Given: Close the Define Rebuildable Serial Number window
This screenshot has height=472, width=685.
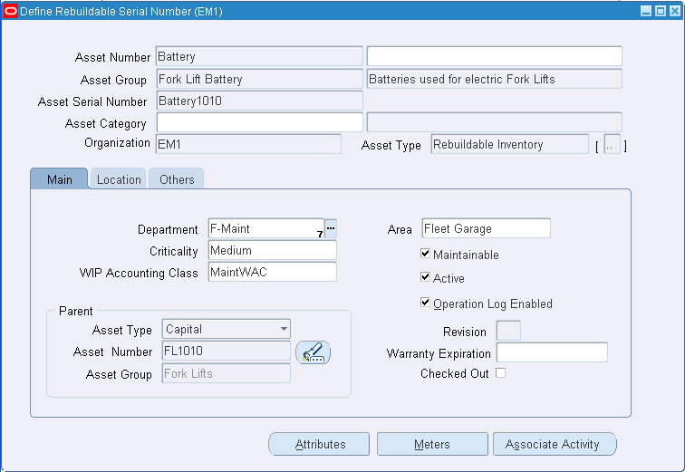Looking at the screenshot, I should click(675, 11).
